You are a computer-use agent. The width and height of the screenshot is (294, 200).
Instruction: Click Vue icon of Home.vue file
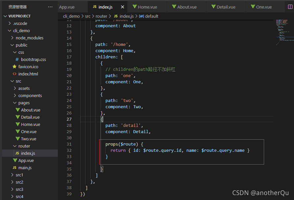tap(18, 124)
